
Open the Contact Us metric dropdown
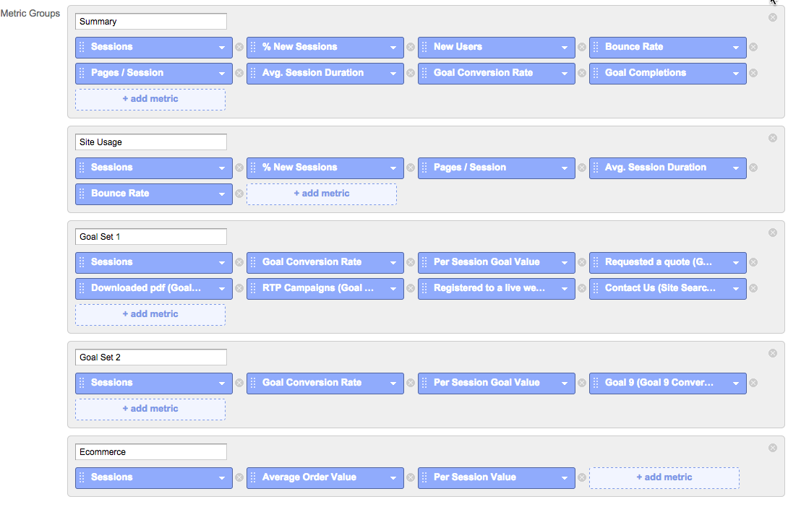[x=736, y=289]
